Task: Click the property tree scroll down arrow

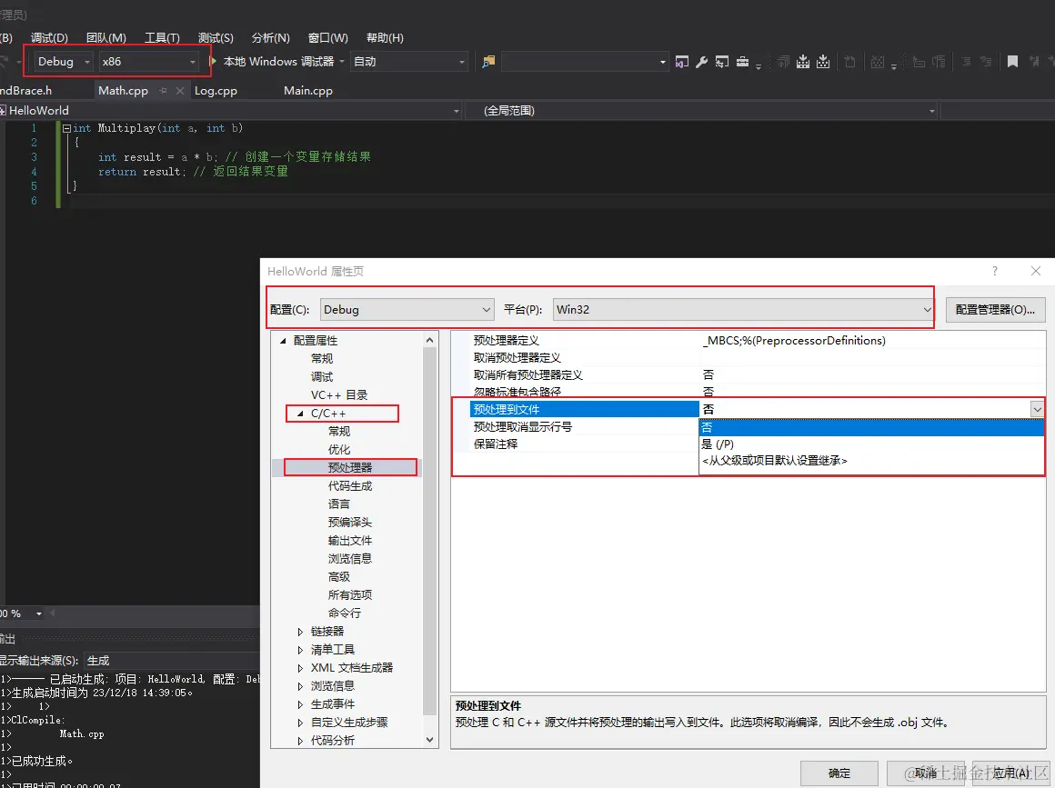Action: (430, 740)
